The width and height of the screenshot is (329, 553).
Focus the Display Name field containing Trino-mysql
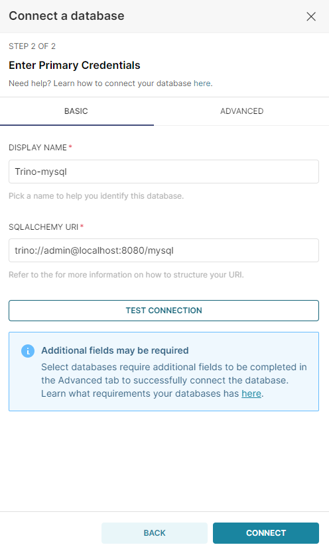point(164,172)
